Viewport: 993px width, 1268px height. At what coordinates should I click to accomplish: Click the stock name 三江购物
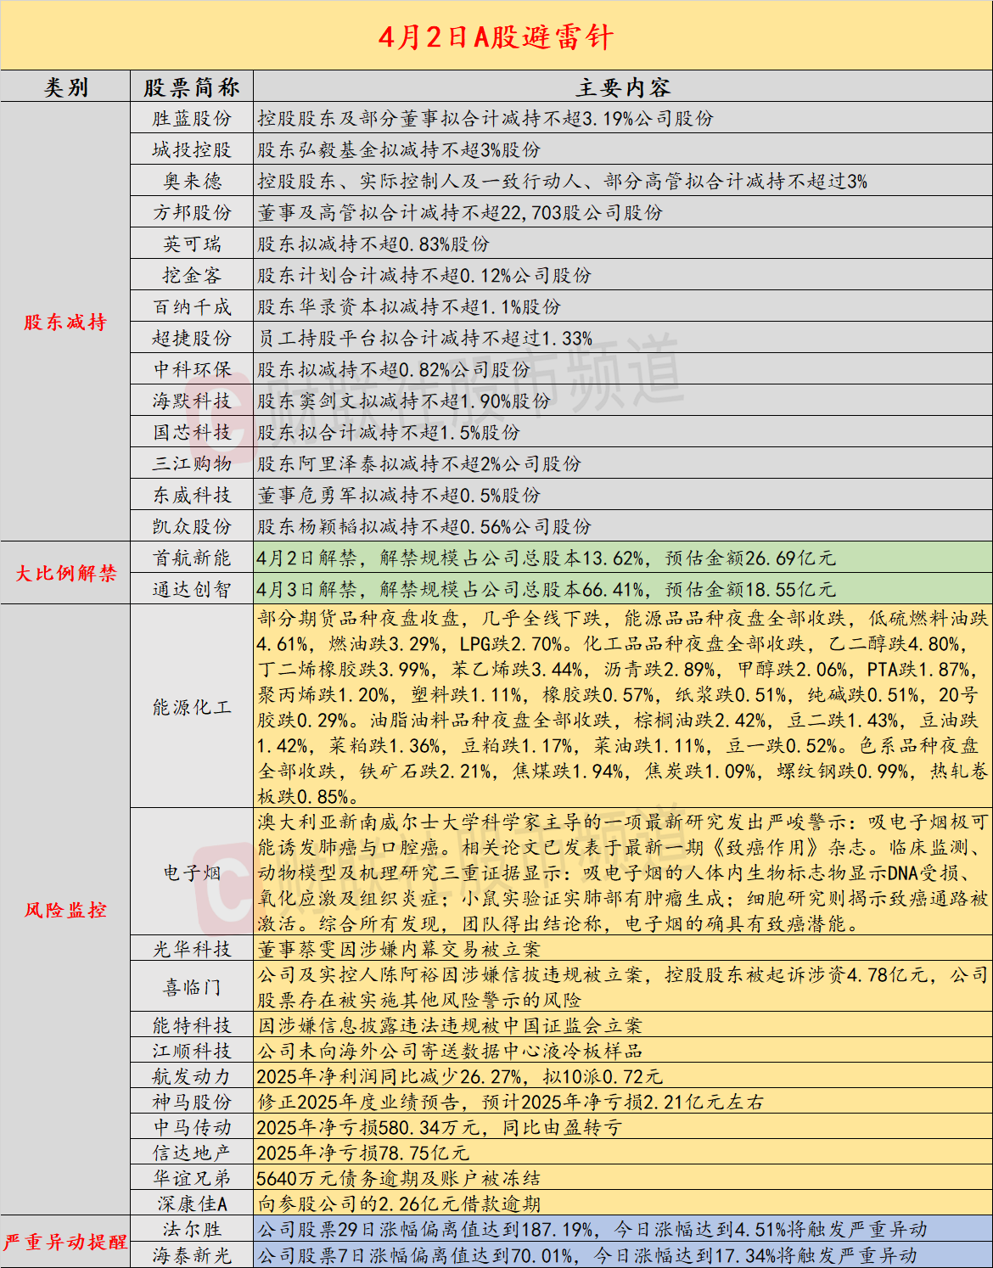tap(192, 464)
